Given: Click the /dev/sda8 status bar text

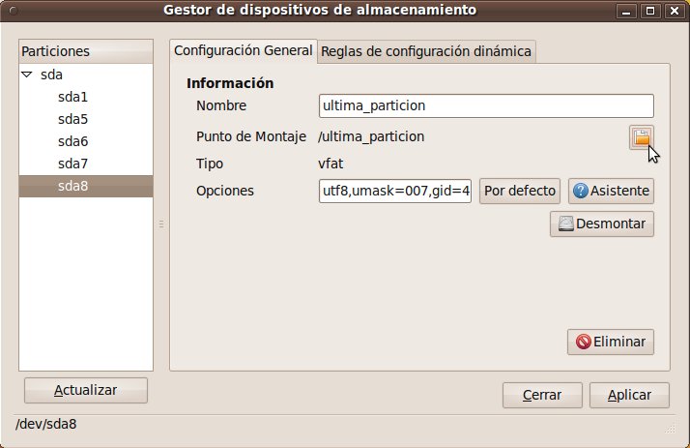Looking at the screenshot, I should click(x=45, y=424).
